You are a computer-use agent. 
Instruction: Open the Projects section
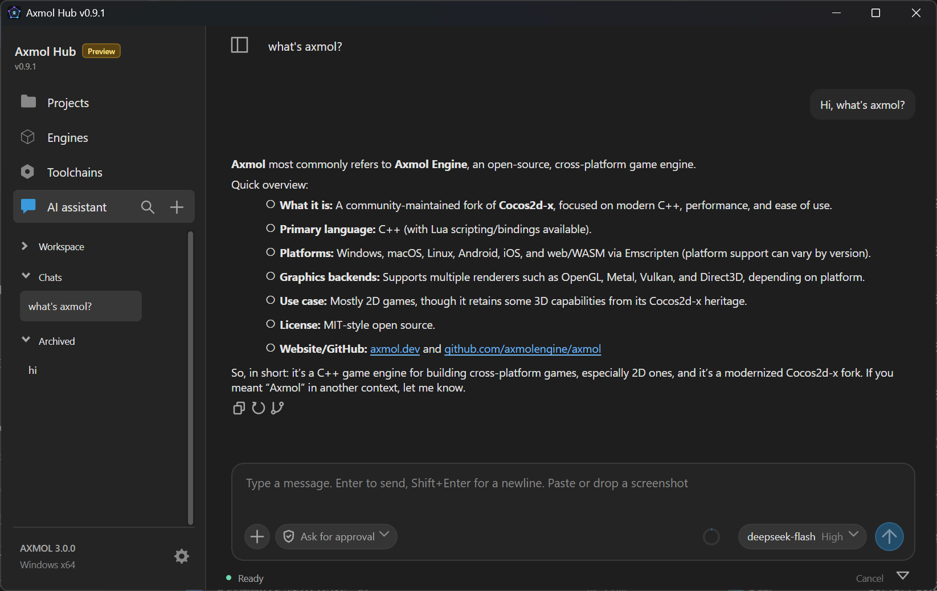click(104, 103)
